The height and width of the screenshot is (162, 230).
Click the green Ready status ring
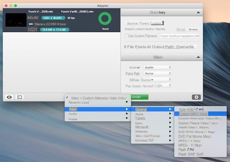click(105, 18)
